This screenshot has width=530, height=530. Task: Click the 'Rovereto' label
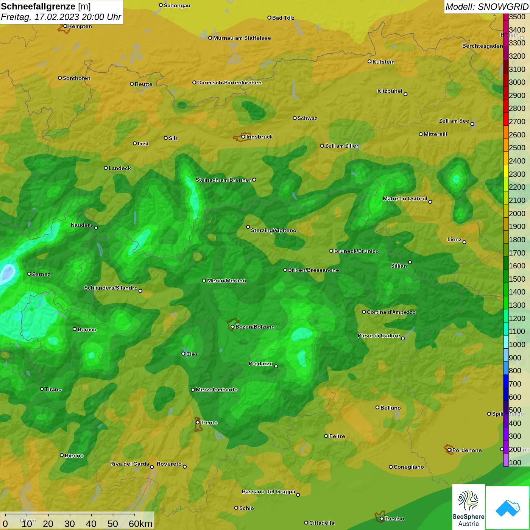click(169, 464)
